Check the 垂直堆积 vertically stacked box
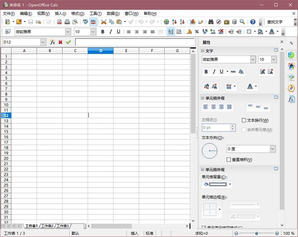 pos(229,160)
